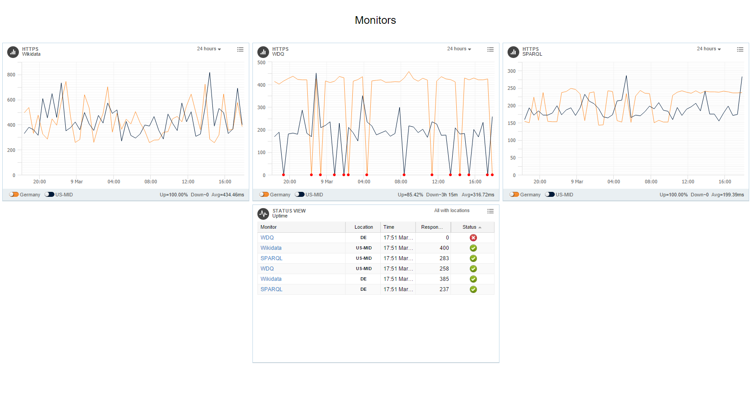Toggle Germany series in Wikidata chart
The width and height of the screenshot is (751, 395).
point(14,195)
